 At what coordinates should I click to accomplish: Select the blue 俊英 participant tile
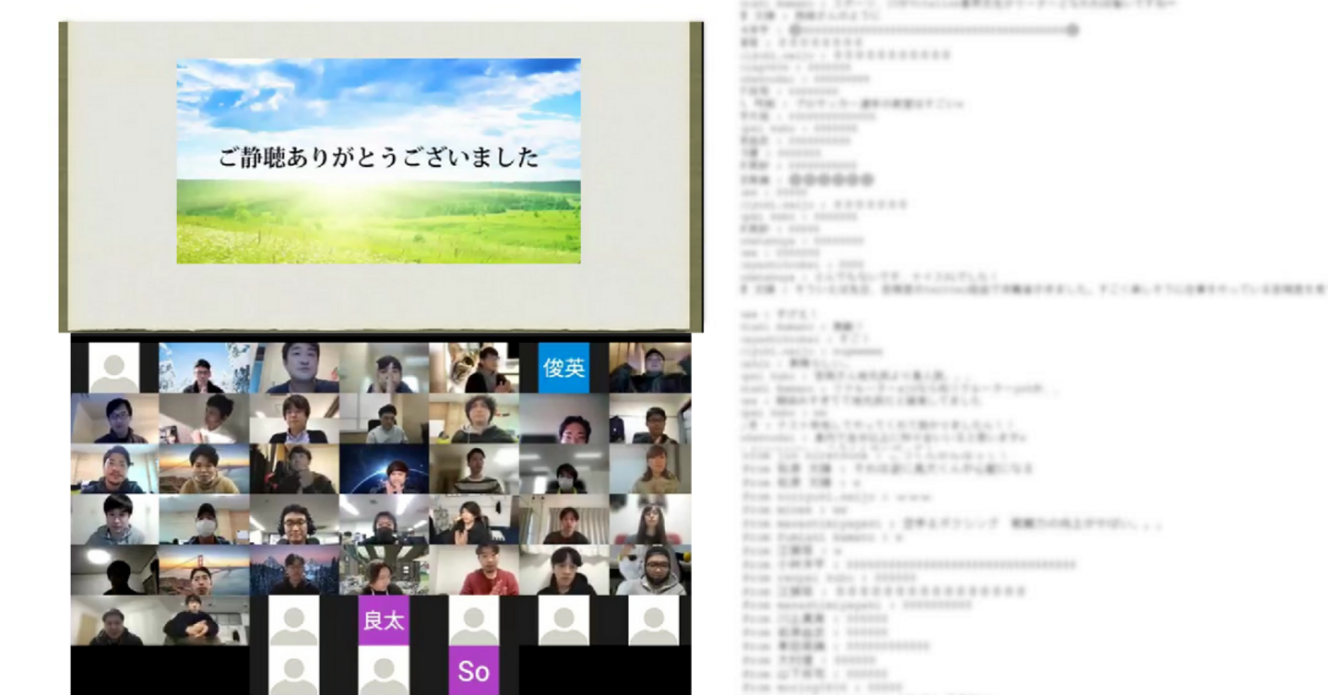tap(563, 368)
